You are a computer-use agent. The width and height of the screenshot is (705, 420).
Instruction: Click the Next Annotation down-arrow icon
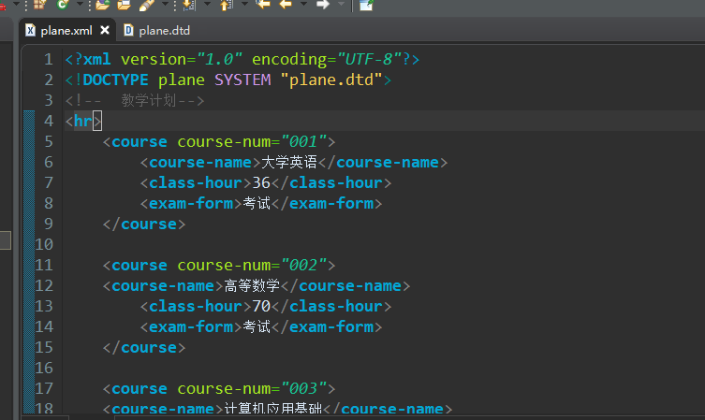(189, 5)
